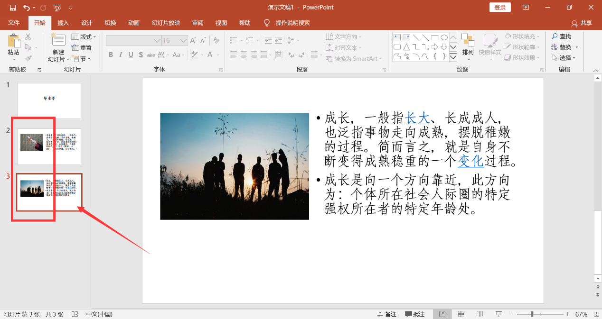Click the Clear Formatting eraser icon
This screenshot has height=319, width=602.
216,41
